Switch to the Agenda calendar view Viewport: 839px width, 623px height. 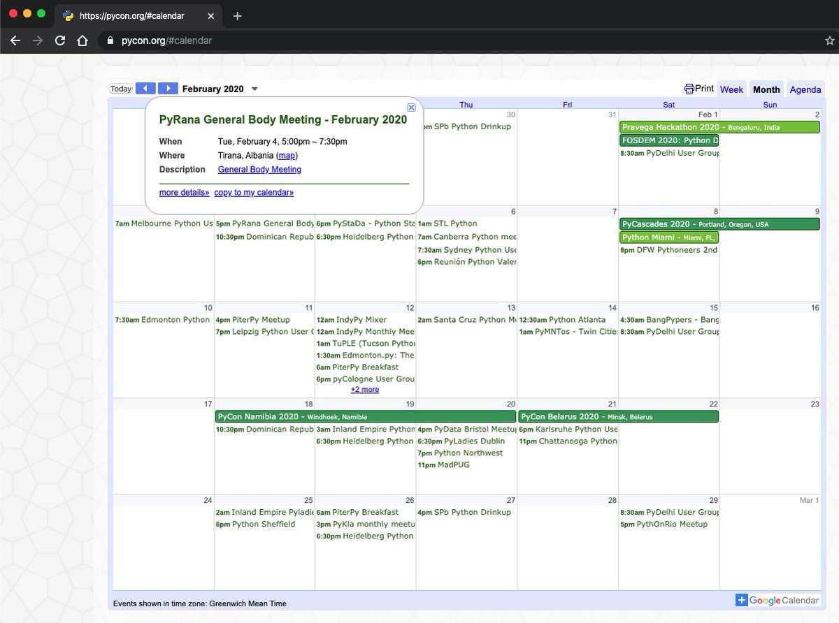click(x=805, y=89)
